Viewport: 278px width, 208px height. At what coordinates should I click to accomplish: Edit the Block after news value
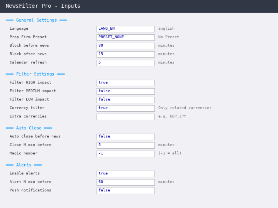point(125,54)
